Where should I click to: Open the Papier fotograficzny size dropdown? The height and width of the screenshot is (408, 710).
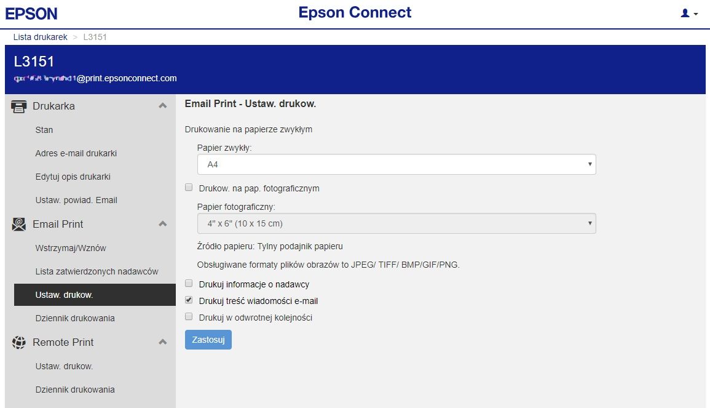[x=396, y=223]
